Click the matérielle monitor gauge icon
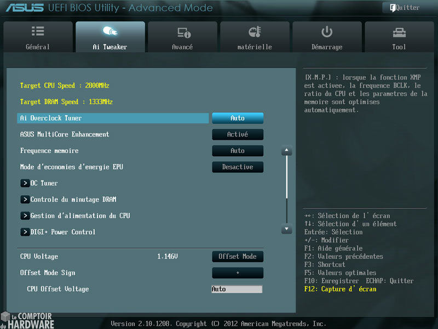 click(255, 32)
